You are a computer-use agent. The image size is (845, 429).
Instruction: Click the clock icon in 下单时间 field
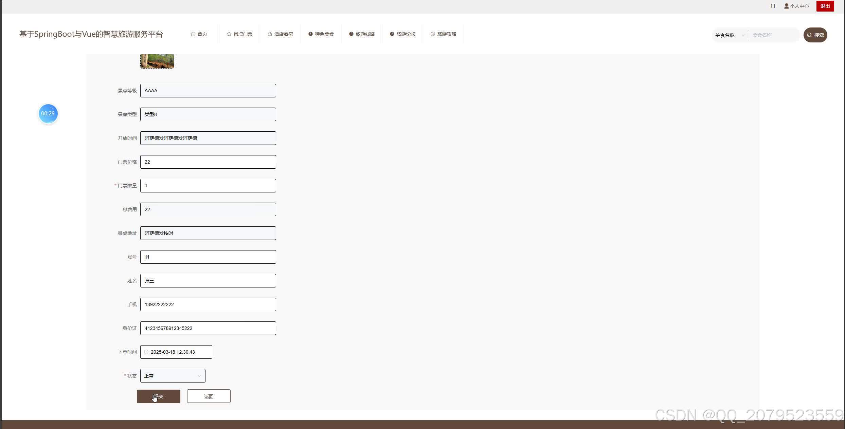point(146,352)
